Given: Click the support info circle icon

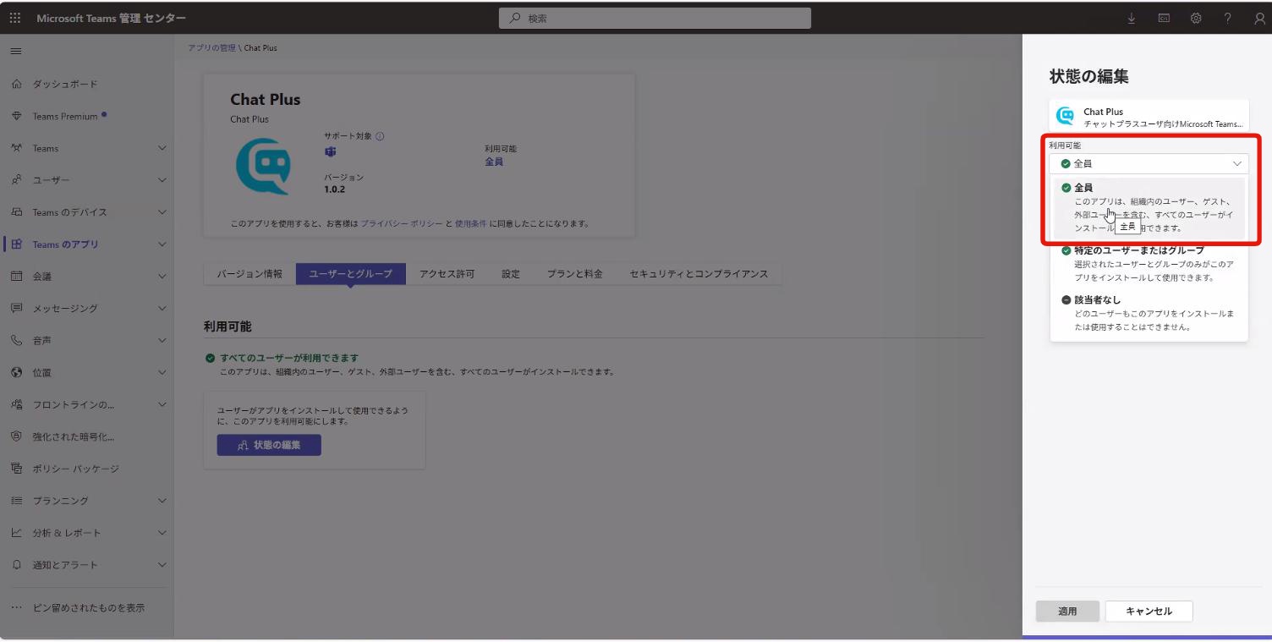Looking at the screenshot, I should [380, 136].
